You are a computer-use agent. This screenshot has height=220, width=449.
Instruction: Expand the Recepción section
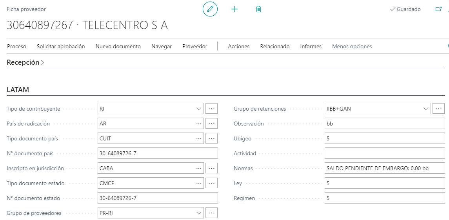pyautogui.click(x=25, y=62)
